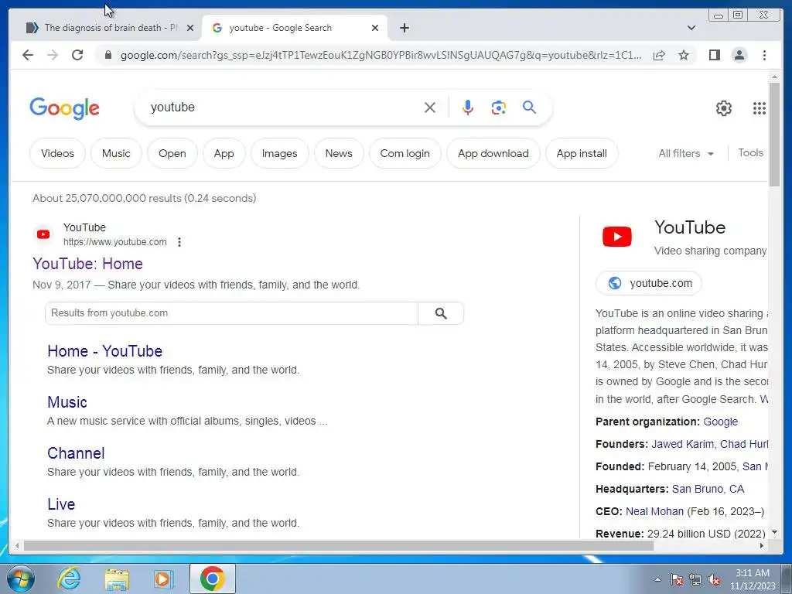Open the Music sitelink

point(67,402)
